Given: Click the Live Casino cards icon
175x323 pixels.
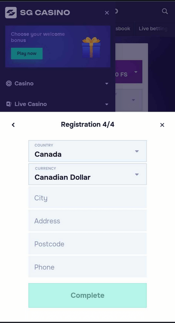Looking at the screenshot, I should click(x=9, y=104).
